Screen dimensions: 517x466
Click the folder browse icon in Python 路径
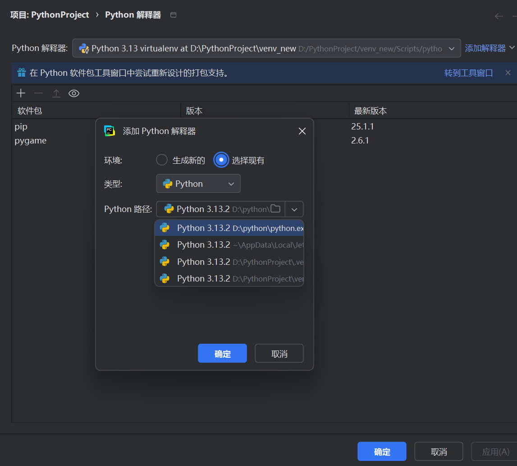click(275, 209)
